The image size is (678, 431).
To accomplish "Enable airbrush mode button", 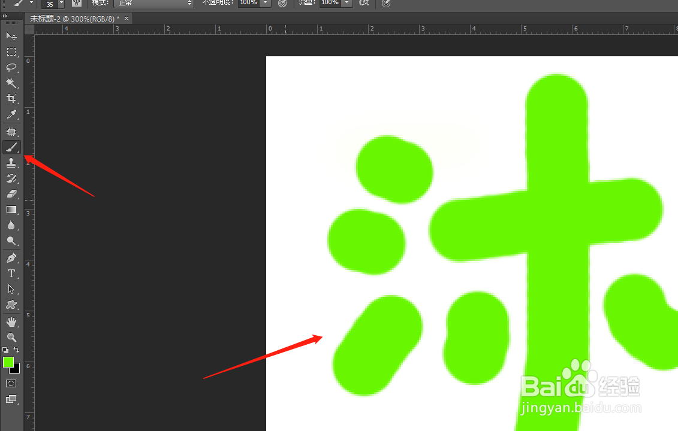I will coord(364,3).
